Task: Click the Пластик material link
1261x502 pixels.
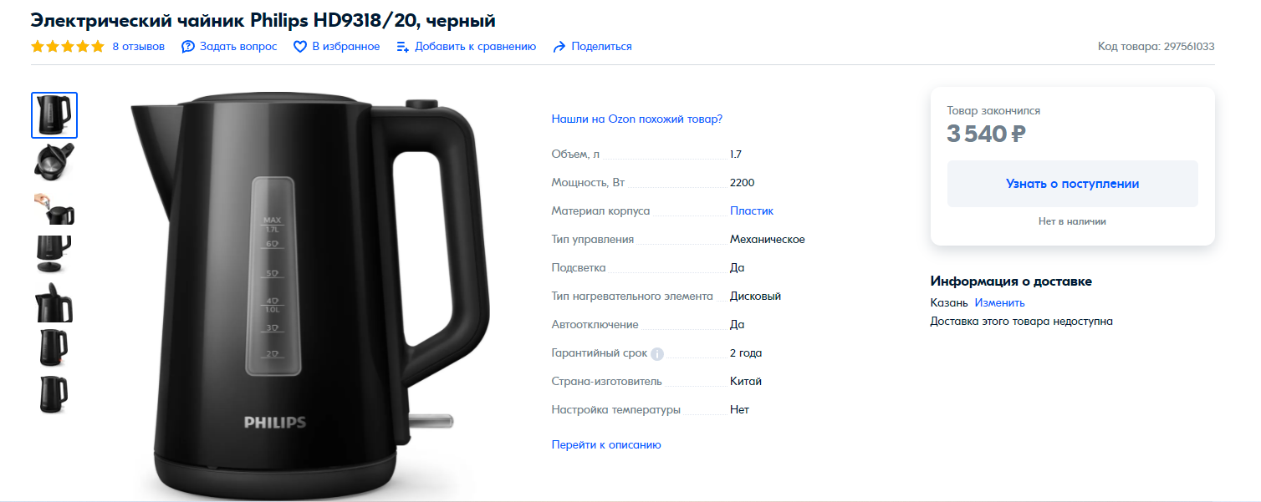Action: (x=752, y=211)
